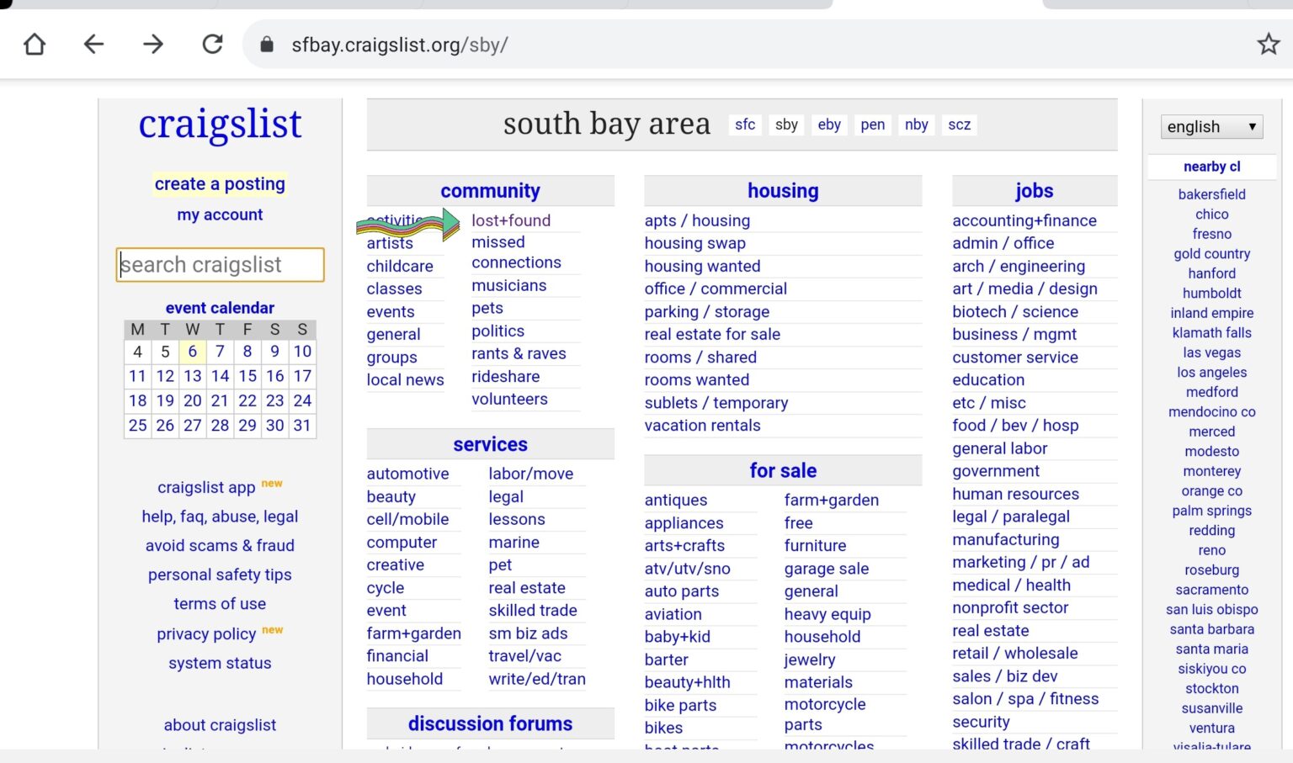
Task: View site security via the lock icon
Action: click(x=267, y=45)
